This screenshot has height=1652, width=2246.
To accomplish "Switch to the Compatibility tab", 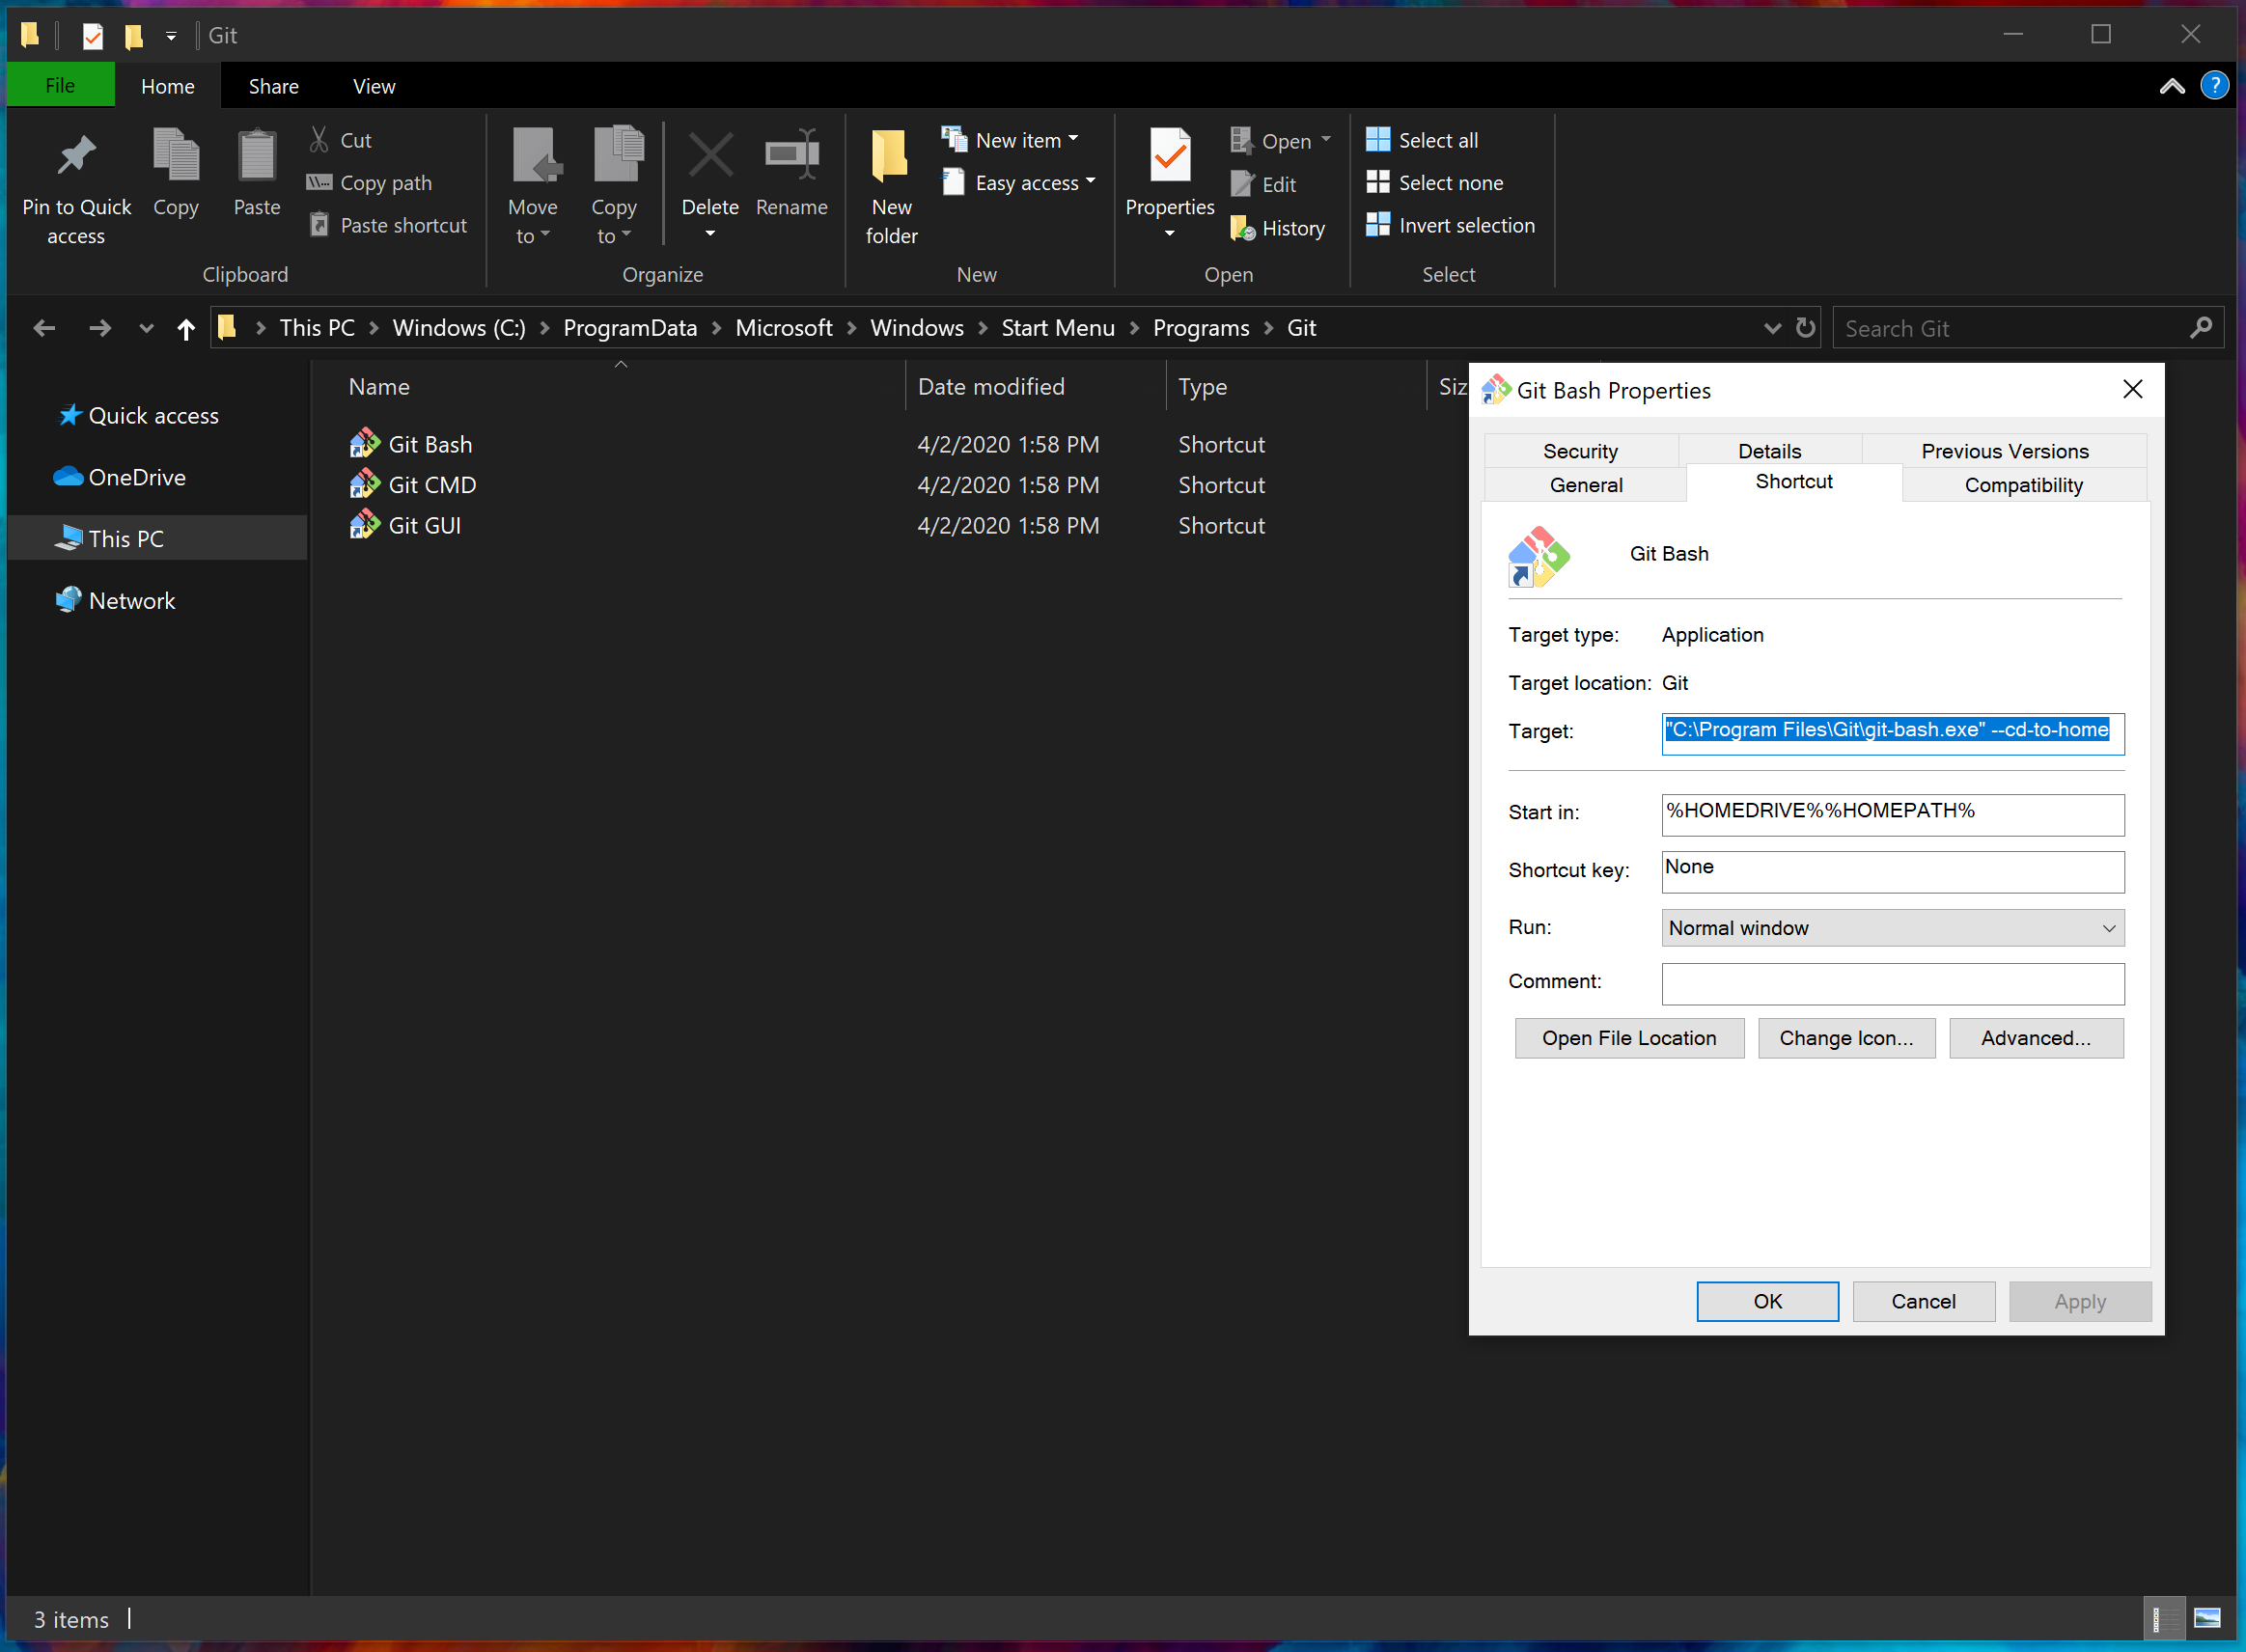I will [x=2022, y=485].
